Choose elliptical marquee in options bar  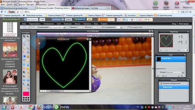[33, 27]
